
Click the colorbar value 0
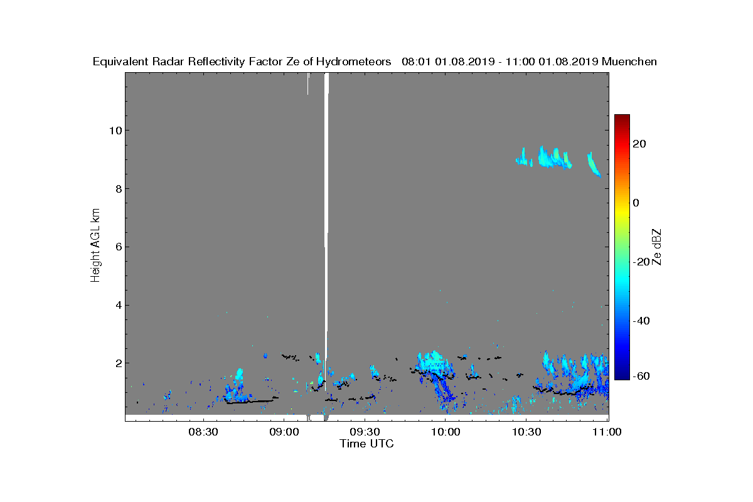pyautogui.click(x=636, y=203)
